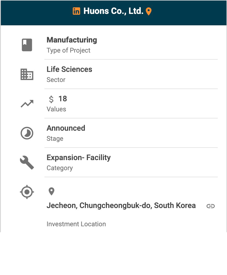Click the wrench icon beside Category

click(27, 163)
